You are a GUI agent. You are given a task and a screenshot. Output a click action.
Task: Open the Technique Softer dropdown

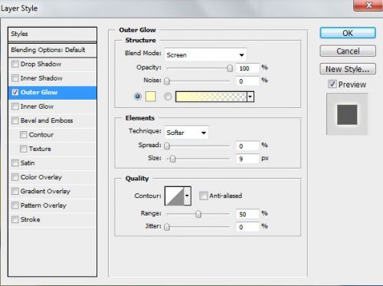pyautogui.click(x=186, y=133)
